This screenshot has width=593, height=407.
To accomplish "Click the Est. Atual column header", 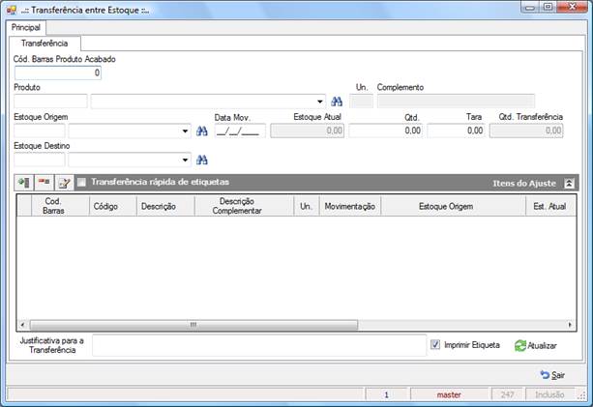I will 551,206.
